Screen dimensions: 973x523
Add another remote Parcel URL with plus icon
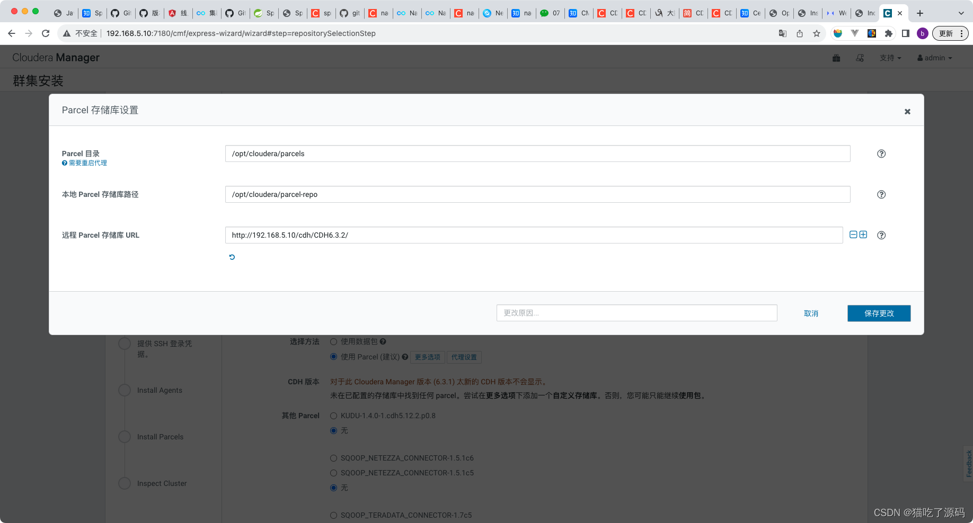(x=863, y=235)
